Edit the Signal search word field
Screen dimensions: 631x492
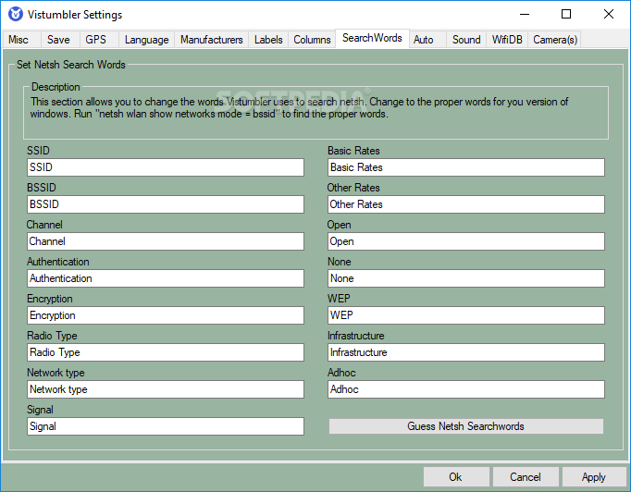pyautogui.click(x=166, y=426)
